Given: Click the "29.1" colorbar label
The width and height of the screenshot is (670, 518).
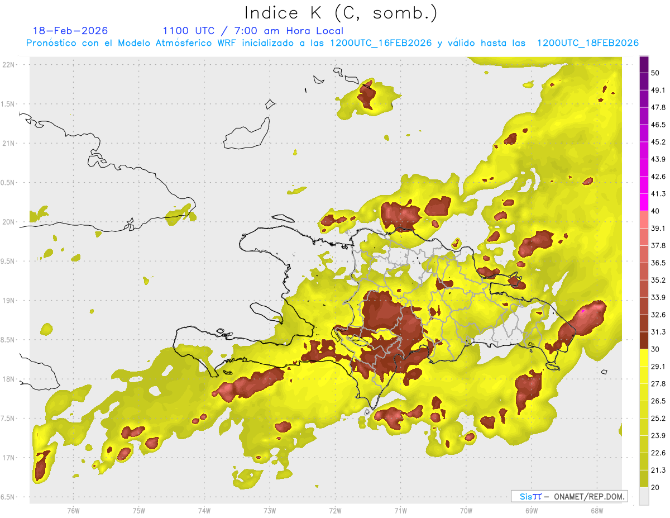Looking at the screenshot, I should pos(659,367).
